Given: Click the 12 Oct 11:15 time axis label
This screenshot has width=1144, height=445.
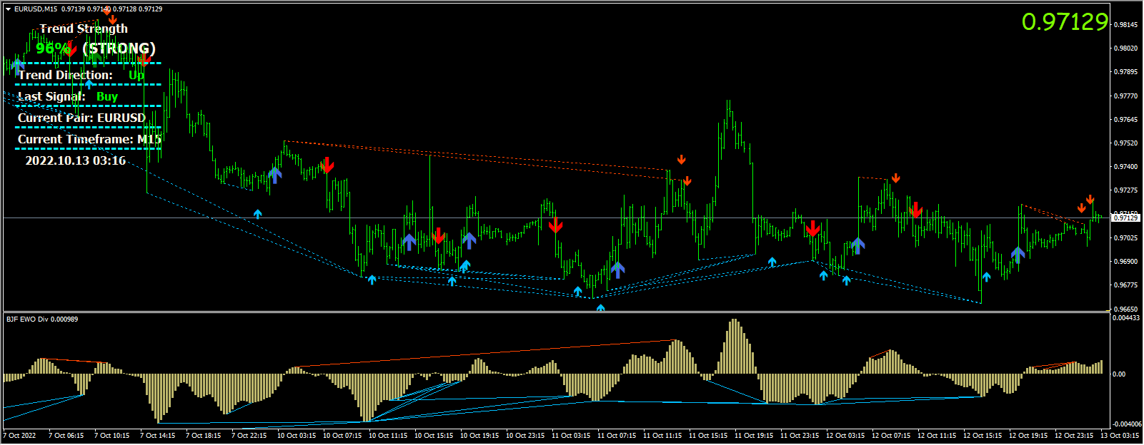Looking at the screenshot, I should point(937,435).
